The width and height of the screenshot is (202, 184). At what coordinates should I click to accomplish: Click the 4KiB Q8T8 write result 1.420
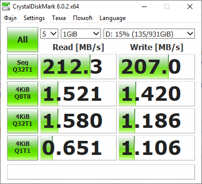point(157,94)
